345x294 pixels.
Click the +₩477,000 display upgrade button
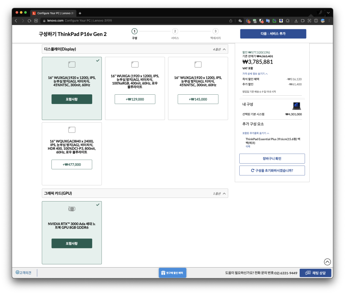72,165
